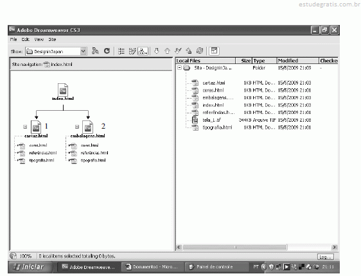
Task: Select tipografia.html under embalagens.html
Action: [x=93, y=160]
